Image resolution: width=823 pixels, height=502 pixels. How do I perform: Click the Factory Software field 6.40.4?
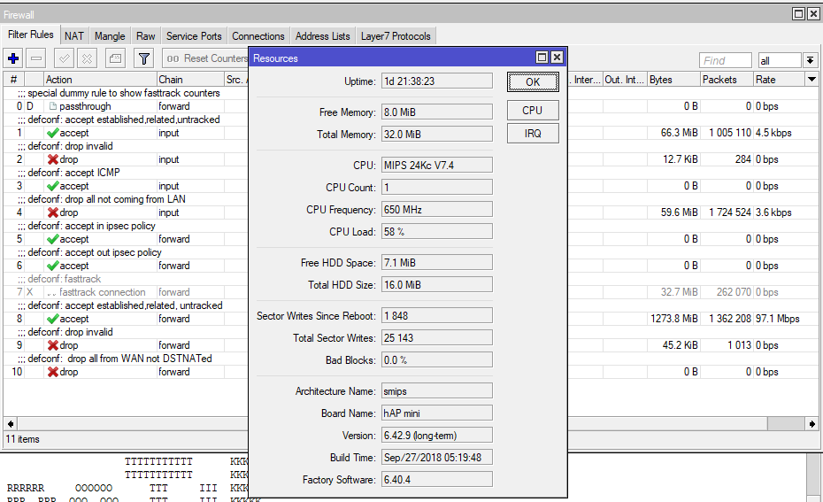pos(436,479)
